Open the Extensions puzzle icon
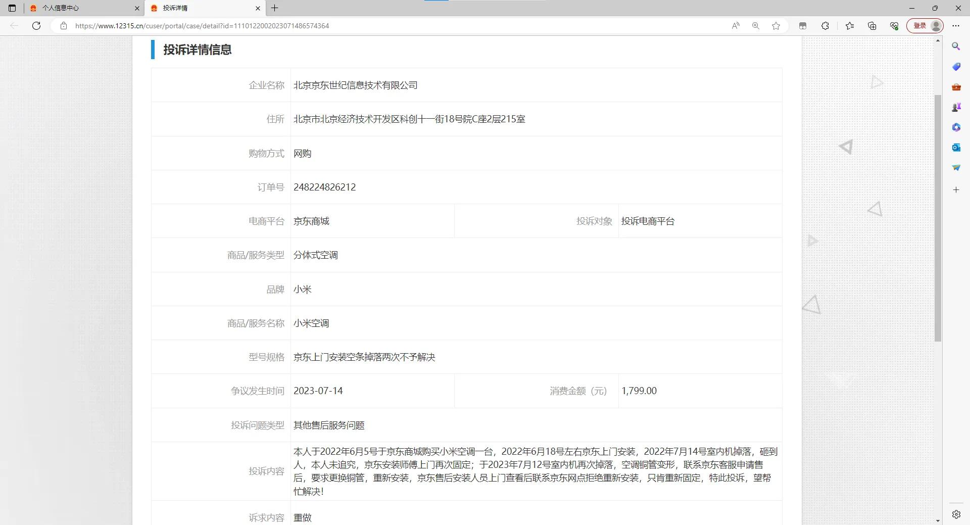Viewport: 970px width, 525px height. pos(825,26)
